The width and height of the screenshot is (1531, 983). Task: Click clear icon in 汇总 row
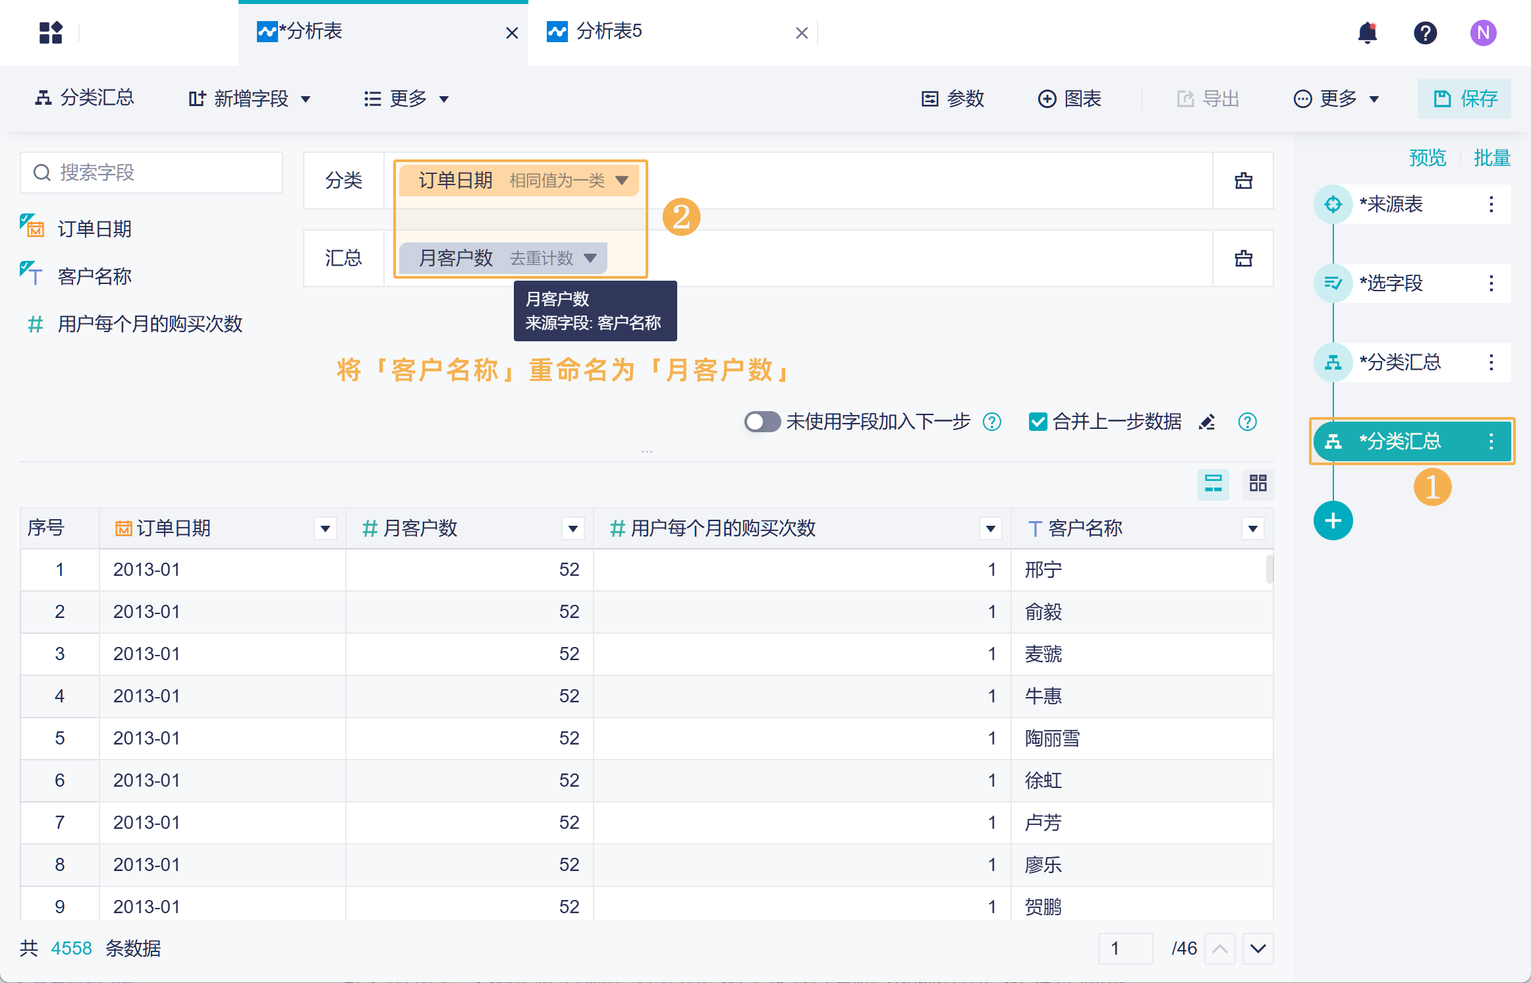pos(1243,258)
